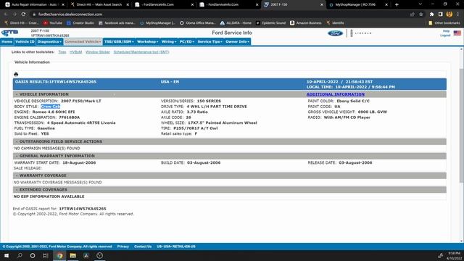The width and height of the screenshot is (464, 261).
Task: Collapse General Warranty Information section
Action: 17,156
